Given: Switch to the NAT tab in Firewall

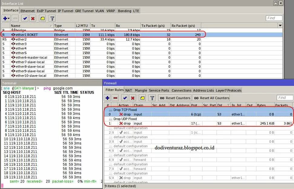Looking at the screenshot, I should tap(128, 90).
